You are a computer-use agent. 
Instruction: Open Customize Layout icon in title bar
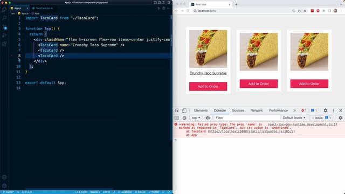pos(169,2)
